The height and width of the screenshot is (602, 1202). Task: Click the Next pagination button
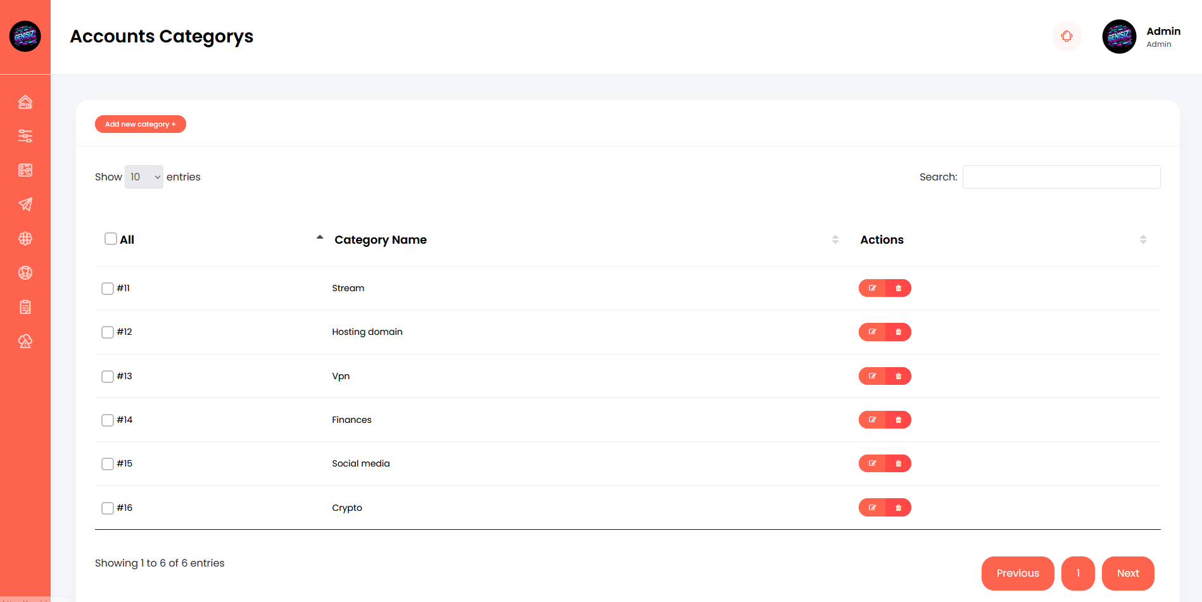coord(1128,574)
